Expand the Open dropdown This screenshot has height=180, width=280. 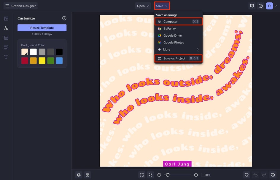point(143,6)
